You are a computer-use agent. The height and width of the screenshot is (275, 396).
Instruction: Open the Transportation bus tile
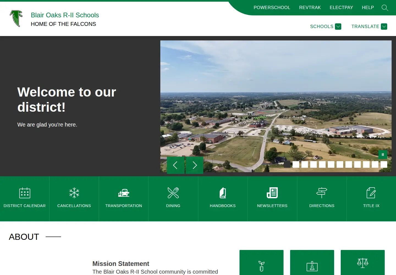point(124,199)
